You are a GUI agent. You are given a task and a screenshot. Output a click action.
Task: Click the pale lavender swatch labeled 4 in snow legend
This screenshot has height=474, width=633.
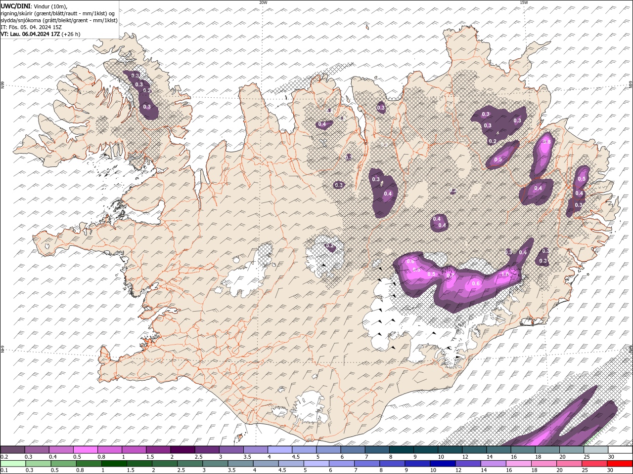pos(280,450)
